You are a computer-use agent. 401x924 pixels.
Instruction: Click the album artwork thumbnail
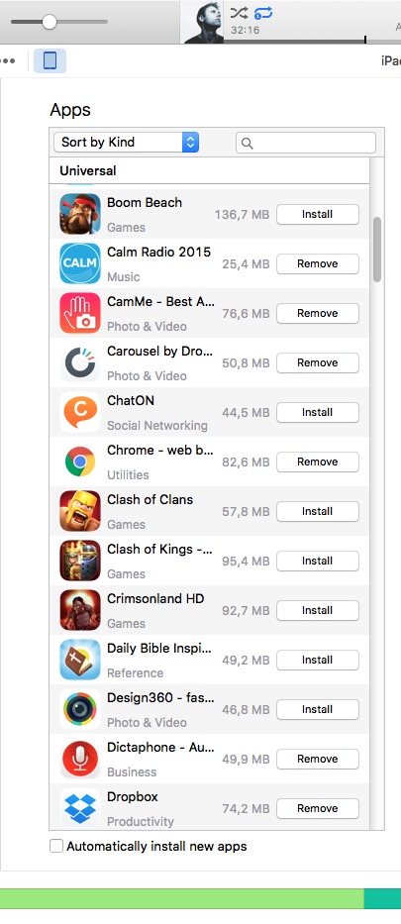pos(204,22)
